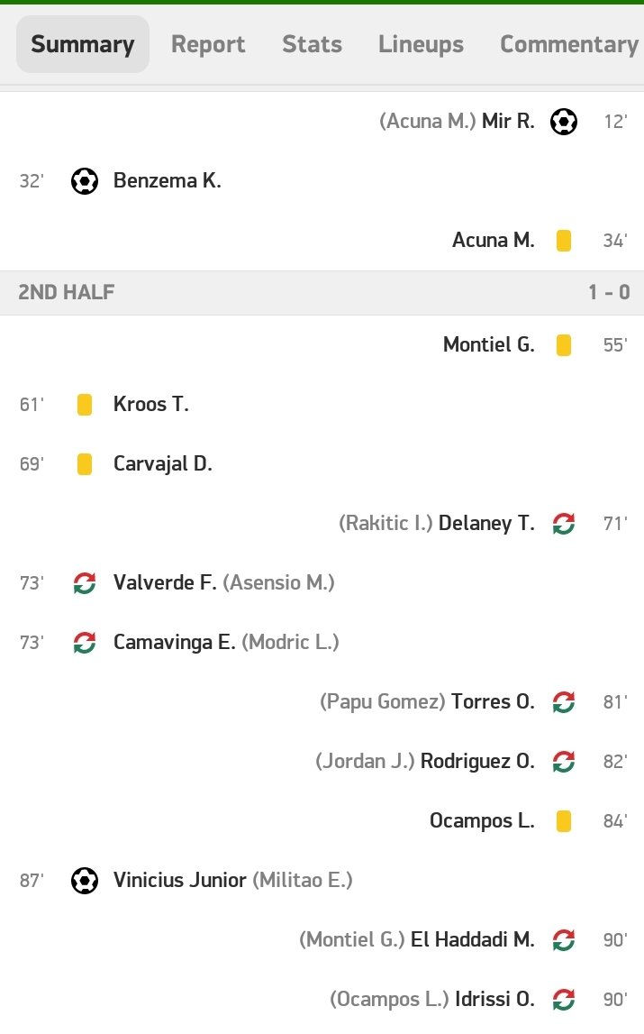Click the substitution icon for Idrissi O.
The width and height of the screenshot is (644, 1034).
564,1000
